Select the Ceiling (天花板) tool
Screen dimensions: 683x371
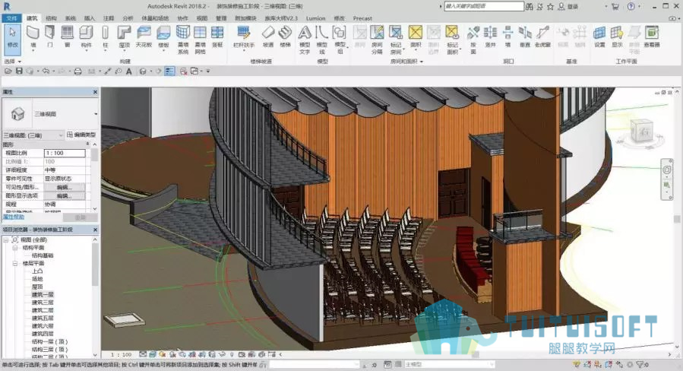(144, 36)
